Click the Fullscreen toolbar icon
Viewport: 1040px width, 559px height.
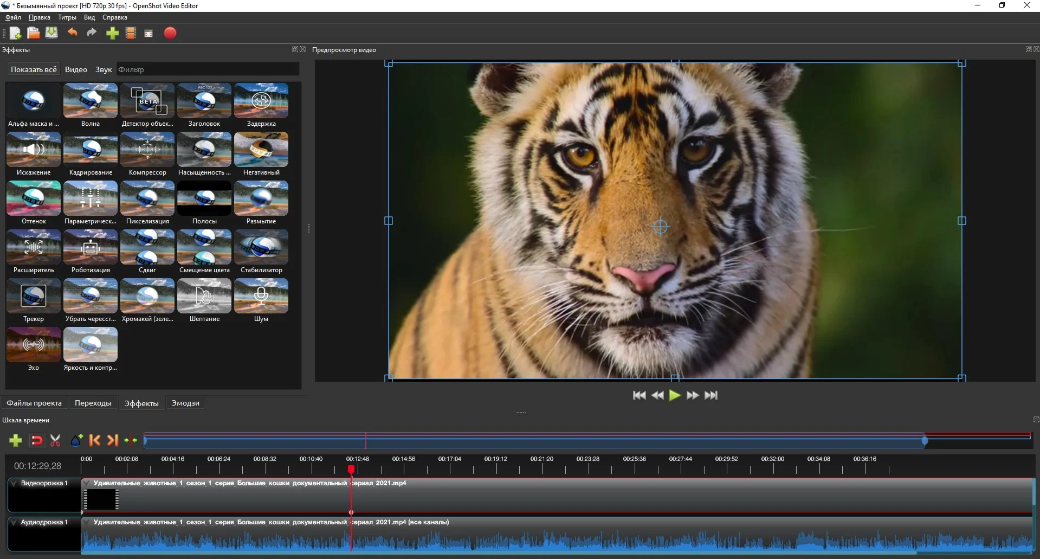click(x=148, y=34)
